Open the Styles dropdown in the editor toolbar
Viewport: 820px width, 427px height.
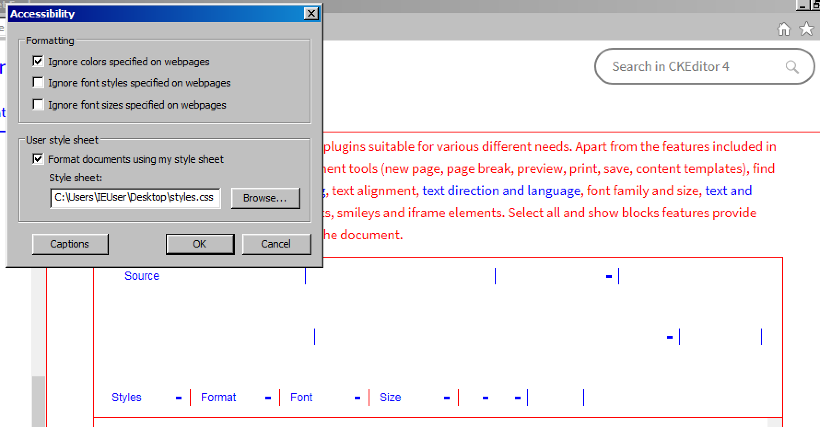coord(126,397)
